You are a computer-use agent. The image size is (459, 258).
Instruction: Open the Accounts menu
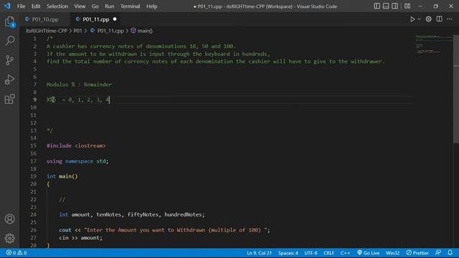[9, 219]
